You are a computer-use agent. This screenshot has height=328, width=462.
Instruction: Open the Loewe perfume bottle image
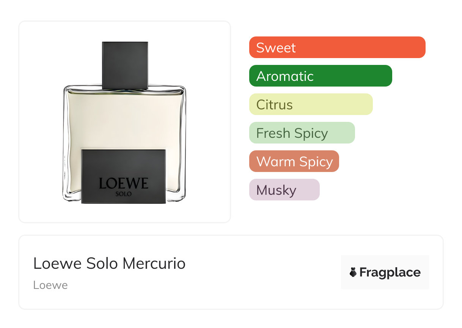124,123
